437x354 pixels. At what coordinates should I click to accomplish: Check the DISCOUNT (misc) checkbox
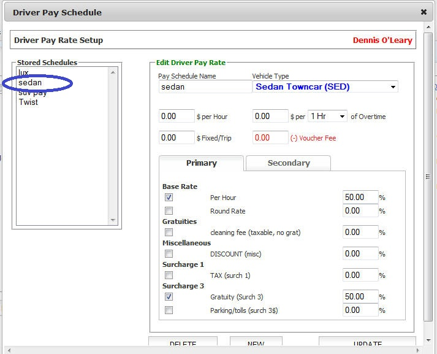pos(169,254)
